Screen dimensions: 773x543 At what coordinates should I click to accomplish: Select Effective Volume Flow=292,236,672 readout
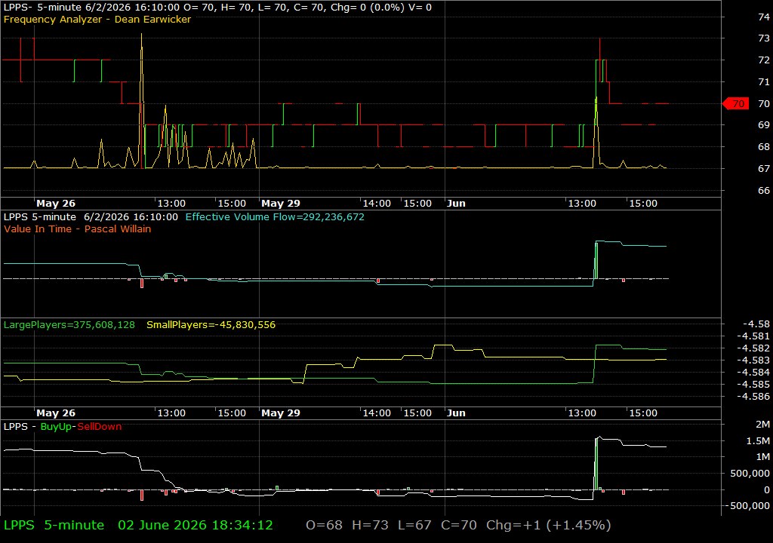point(275,217)
